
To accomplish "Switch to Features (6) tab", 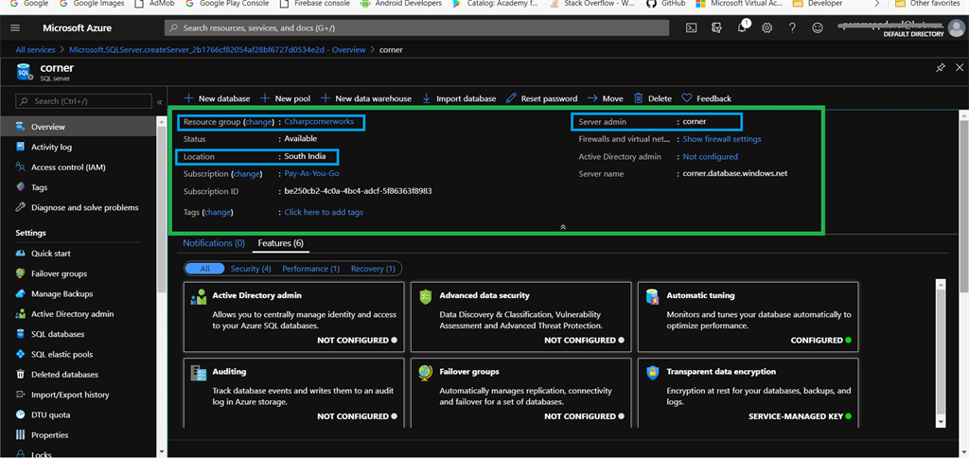I will 280,243.
